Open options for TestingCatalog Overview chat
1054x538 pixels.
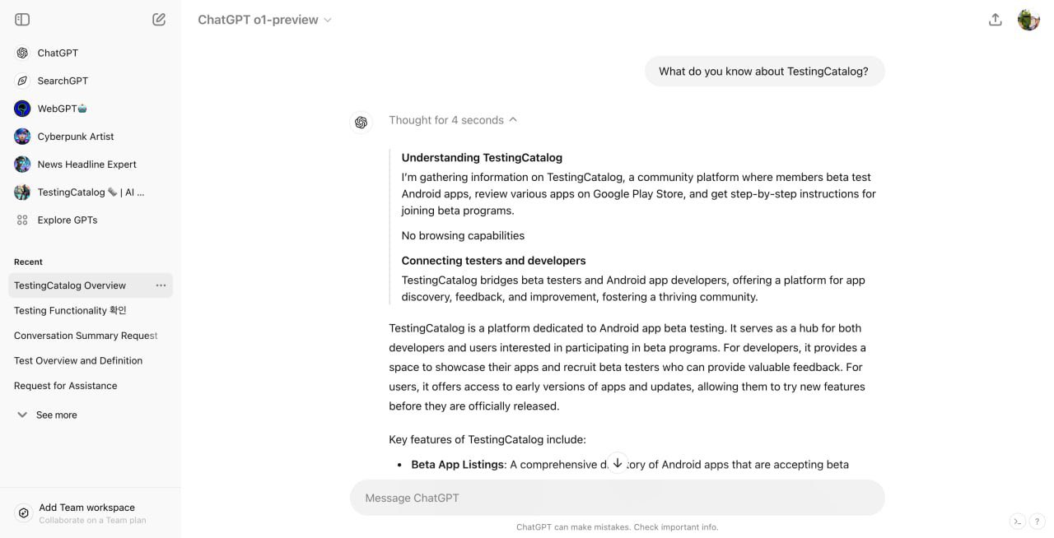pyautogui.click(x=161, y=285)
